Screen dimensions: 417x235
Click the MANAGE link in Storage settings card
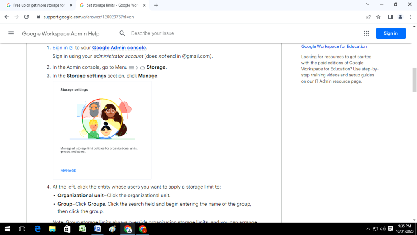coord(68,170)
